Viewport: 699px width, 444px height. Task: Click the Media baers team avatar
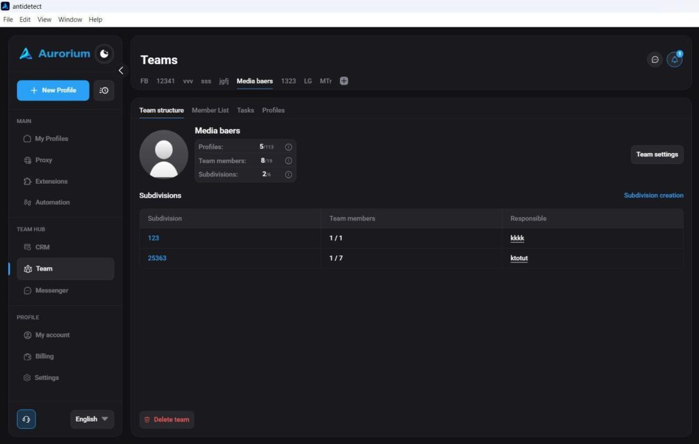click(164, 154)
